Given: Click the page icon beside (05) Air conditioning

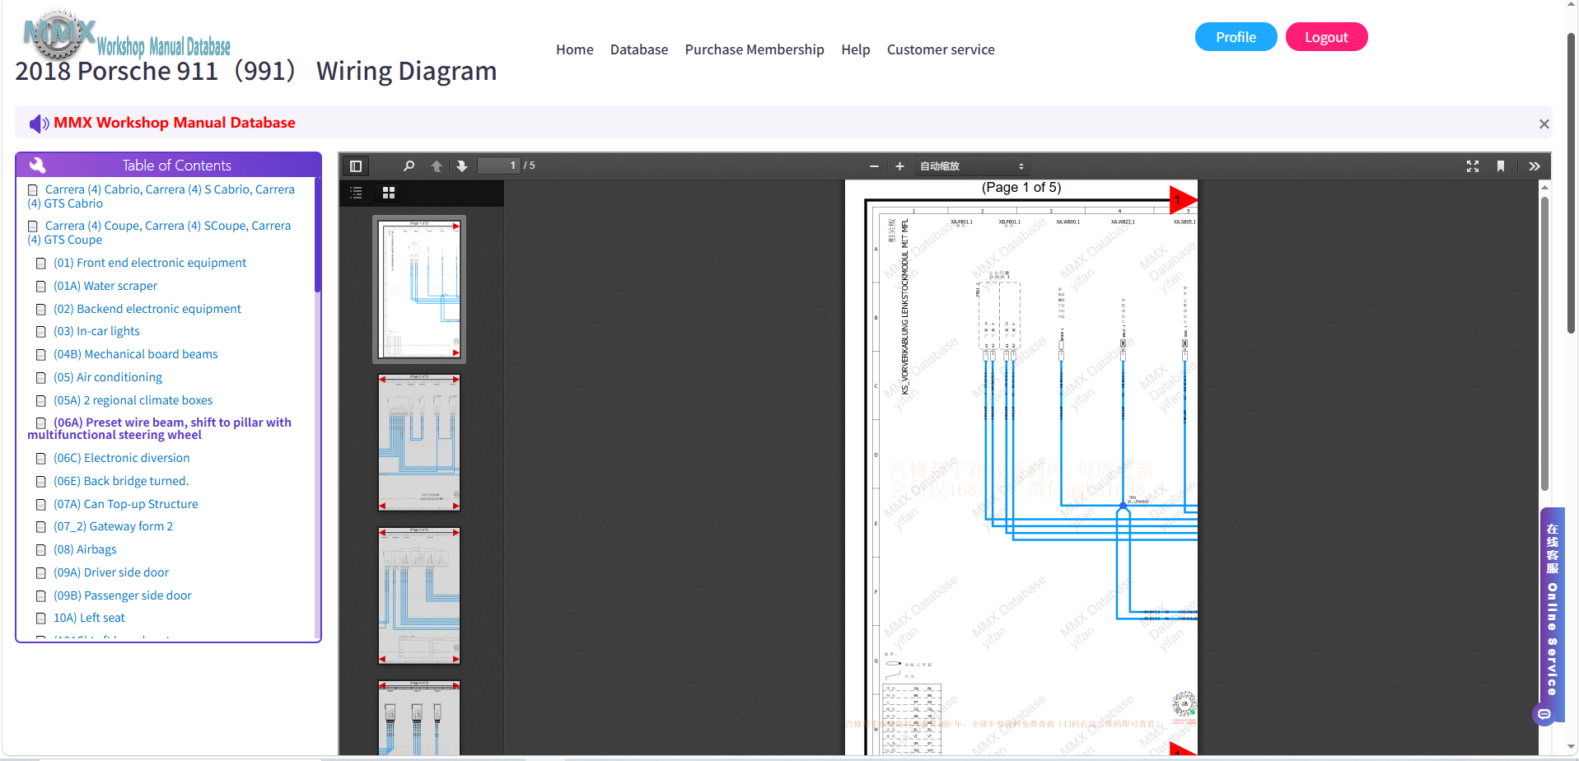Looking at the screenshot, I should tap(40, 377).
